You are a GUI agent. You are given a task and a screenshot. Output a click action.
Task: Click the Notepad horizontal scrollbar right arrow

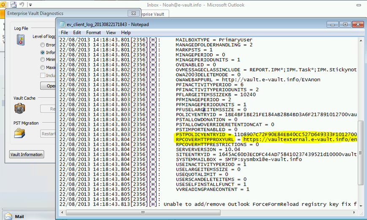pos(354,212)
